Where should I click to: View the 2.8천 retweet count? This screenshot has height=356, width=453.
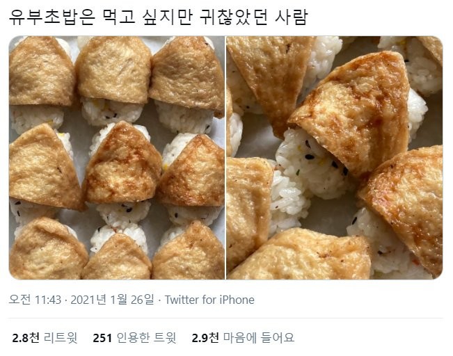click(26, 337)
